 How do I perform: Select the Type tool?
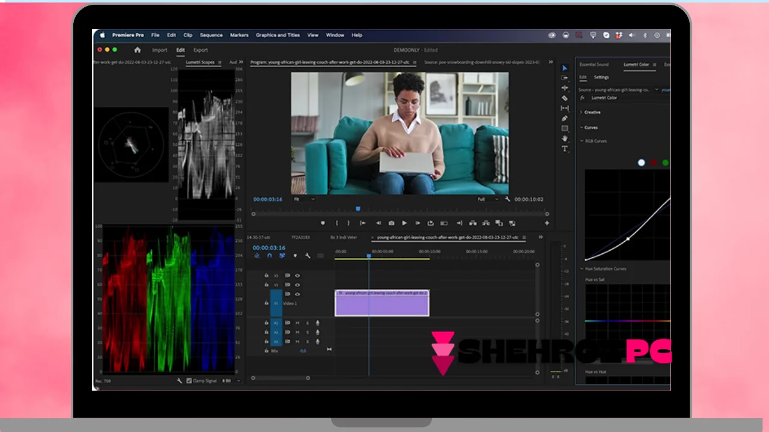pos(565,149)
